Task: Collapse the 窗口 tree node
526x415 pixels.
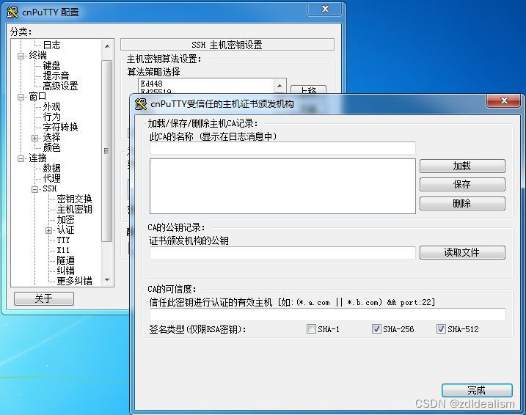Action: [21, 97]
